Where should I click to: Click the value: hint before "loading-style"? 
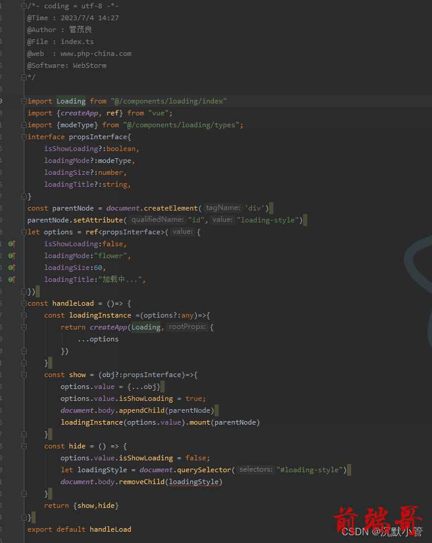point(222,219)
